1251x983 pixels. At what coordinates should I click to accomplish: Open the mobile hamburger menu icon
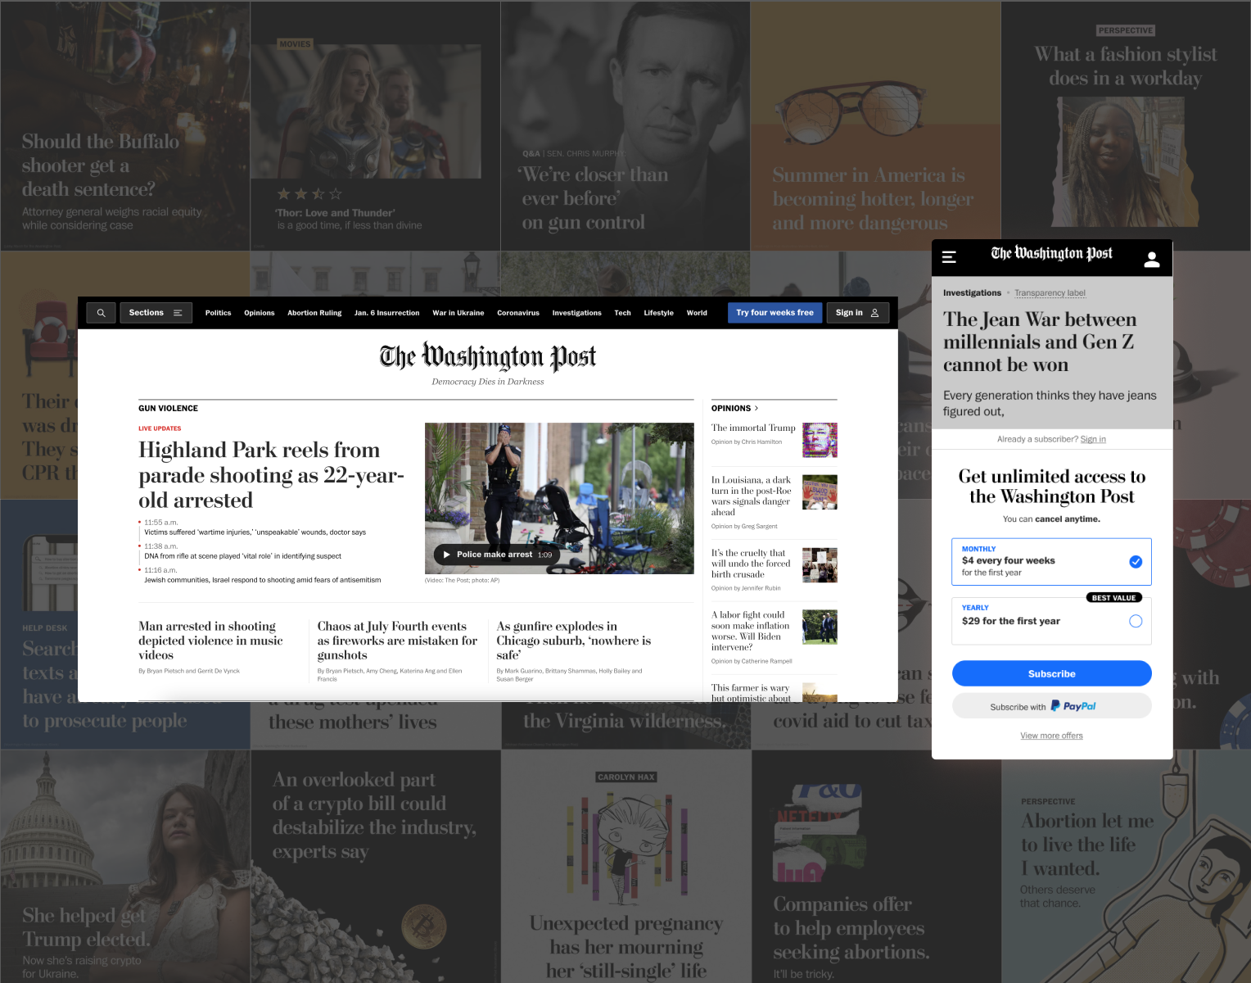[x=949, y=257]
